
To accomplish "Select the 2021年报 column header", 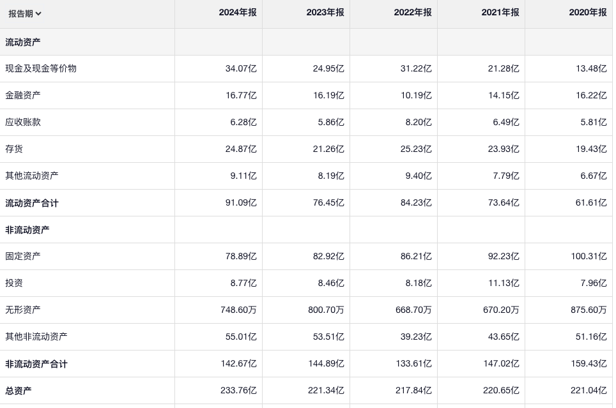I will click(500, 13).
